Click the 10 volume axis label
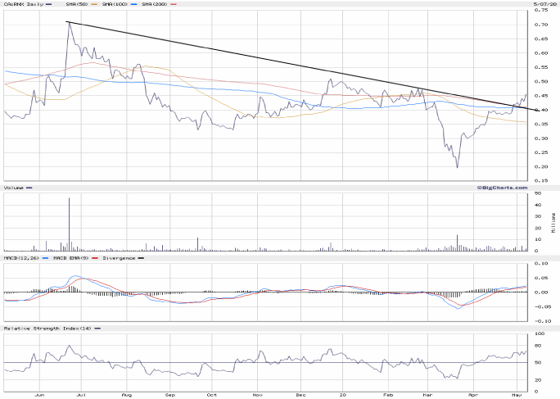The width and height of the screenshot is (560, 399). pyautogui.click(x=538, y=239)
